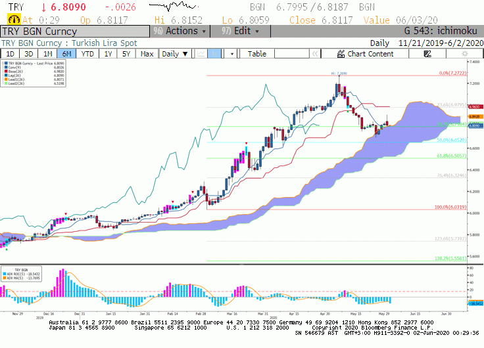
Task: Click the TRY BGN Curncy security field
Action: click(x=75, y=32)
